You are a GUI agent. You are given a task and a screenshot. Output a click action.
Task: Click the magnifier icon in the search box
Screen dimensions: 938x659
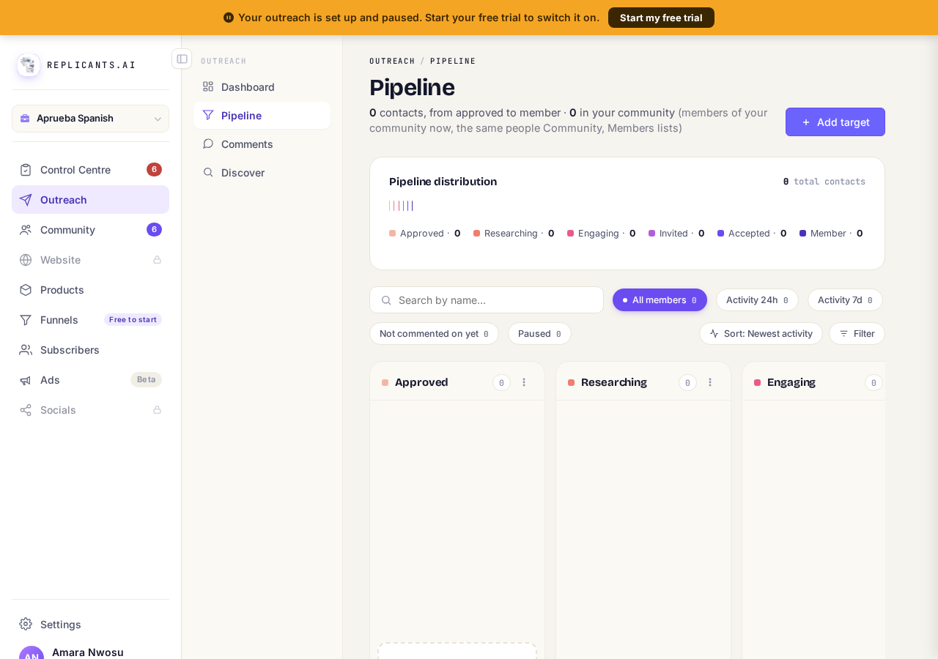(386, 300)
